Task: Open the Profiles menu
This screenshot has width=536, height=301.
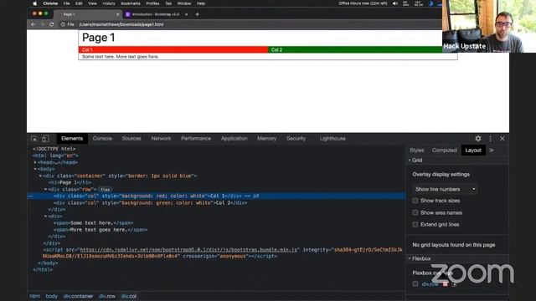Action: click(x=152, y=3)
